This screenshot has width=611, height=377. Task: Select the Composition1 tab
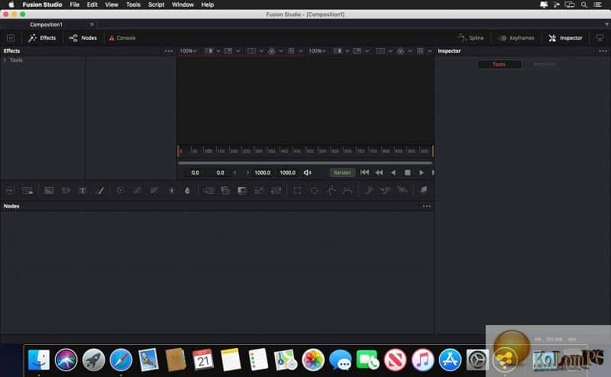pos(47,24)
